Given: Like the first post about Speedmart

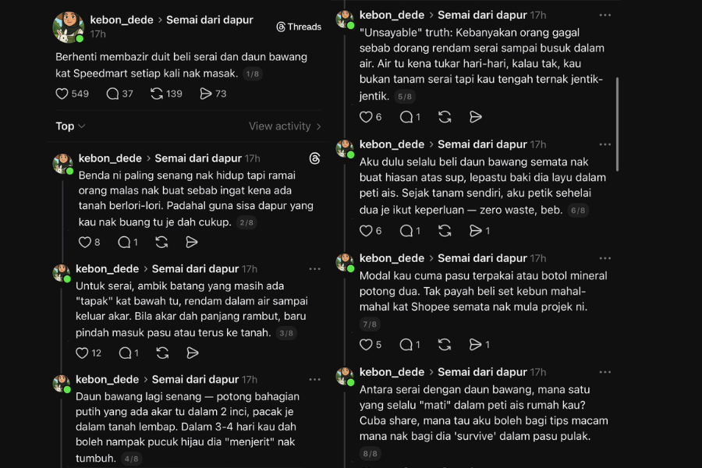Looking at the screenshot, I should coord(61,94).
